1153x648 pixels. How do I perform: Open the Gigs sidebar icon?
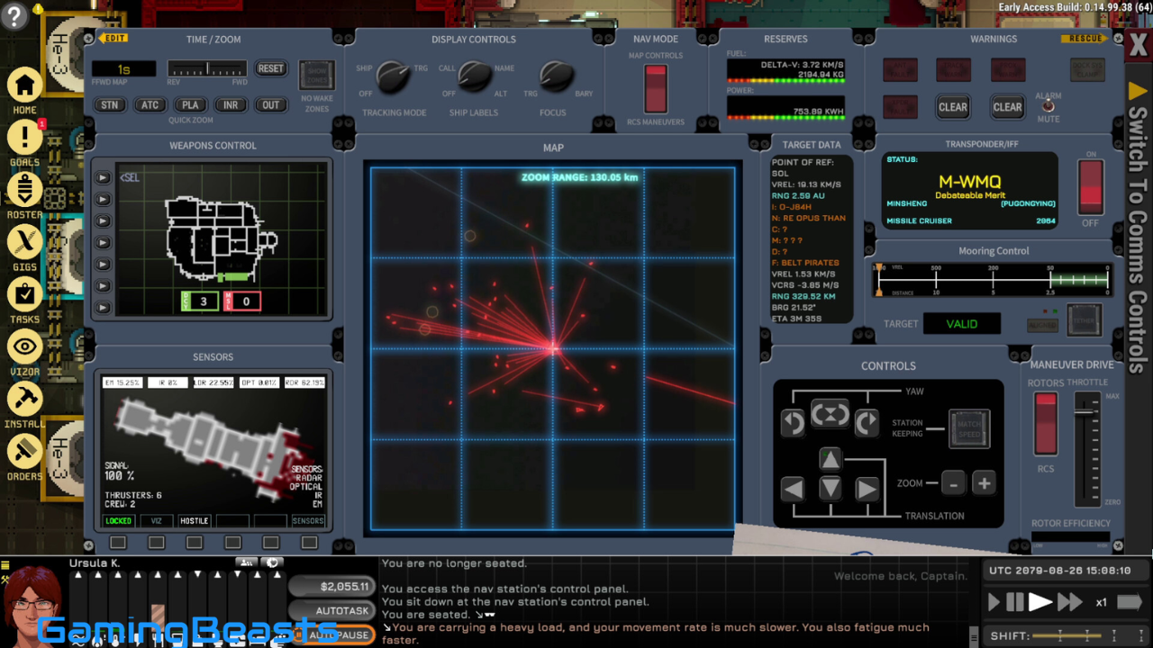pos(25,242)
